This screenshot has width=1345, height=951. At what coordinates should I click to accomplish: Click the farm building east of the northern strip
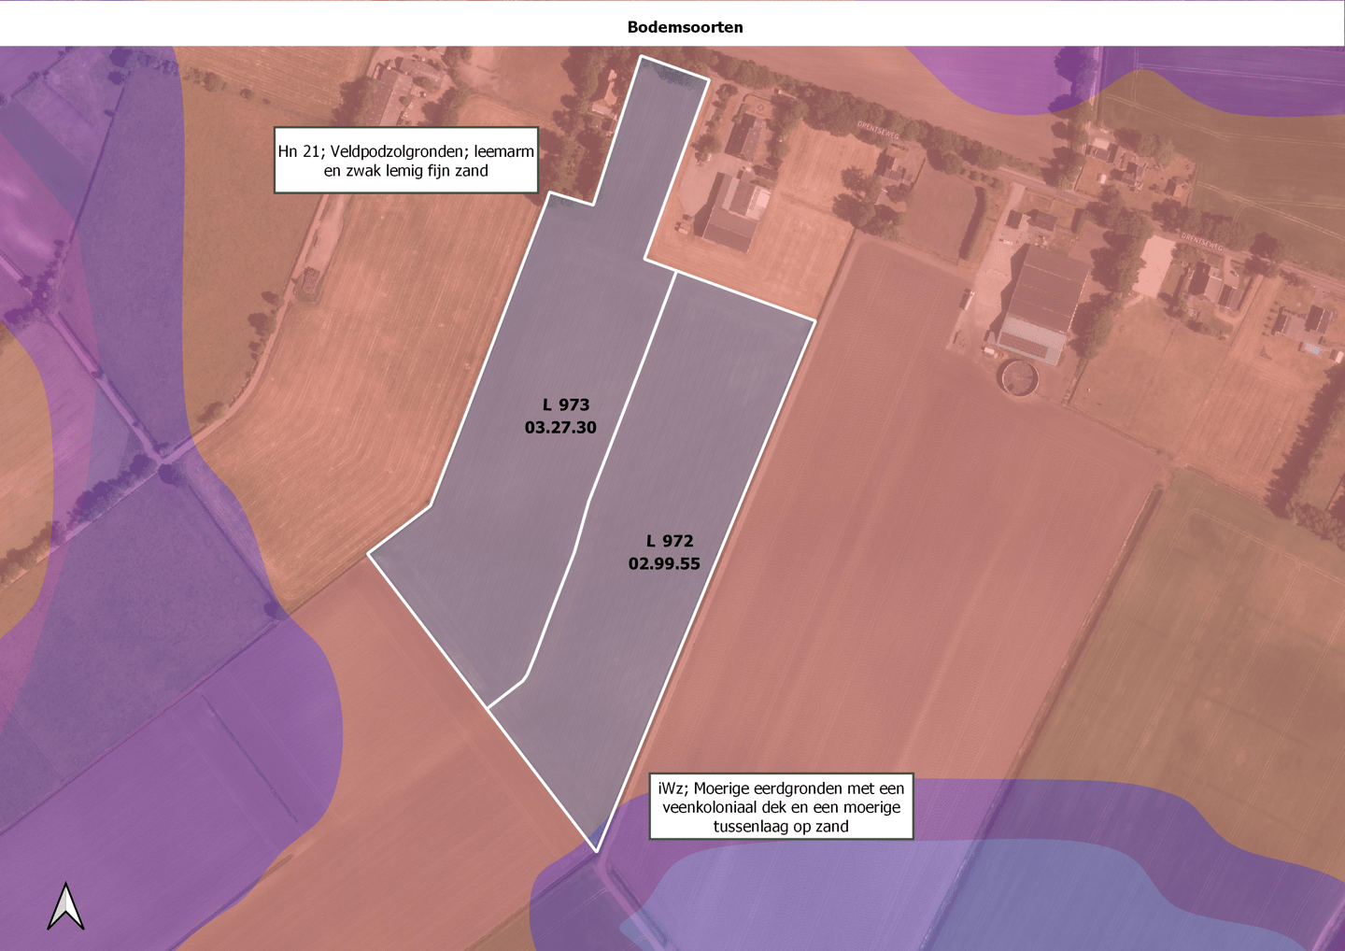[736, 215]
